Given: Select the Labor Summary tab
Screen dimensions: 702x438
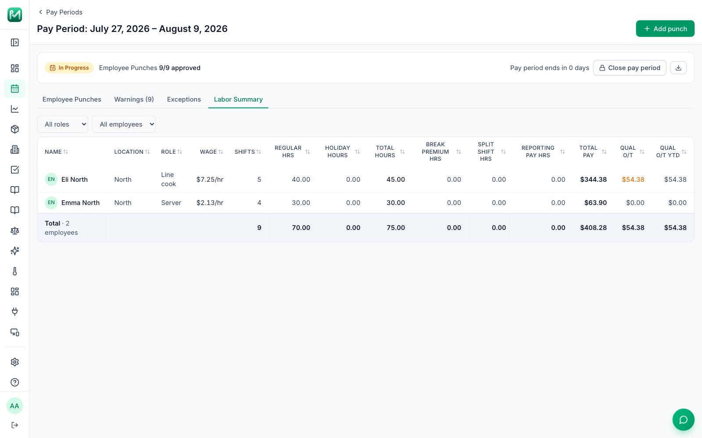Looking at the screenshot, I should point(238,99).
